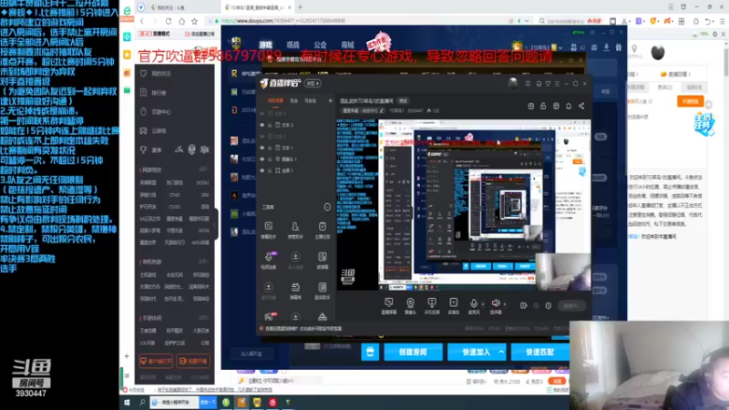Screen dimensions: 729x410
Task: Open the 歌词助手 tool
Action: (x=323, y=291)
